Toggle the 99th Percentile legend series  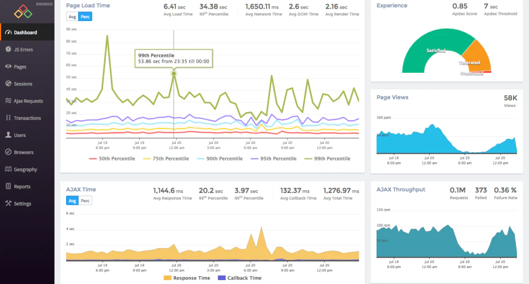[x=327, y=159]
